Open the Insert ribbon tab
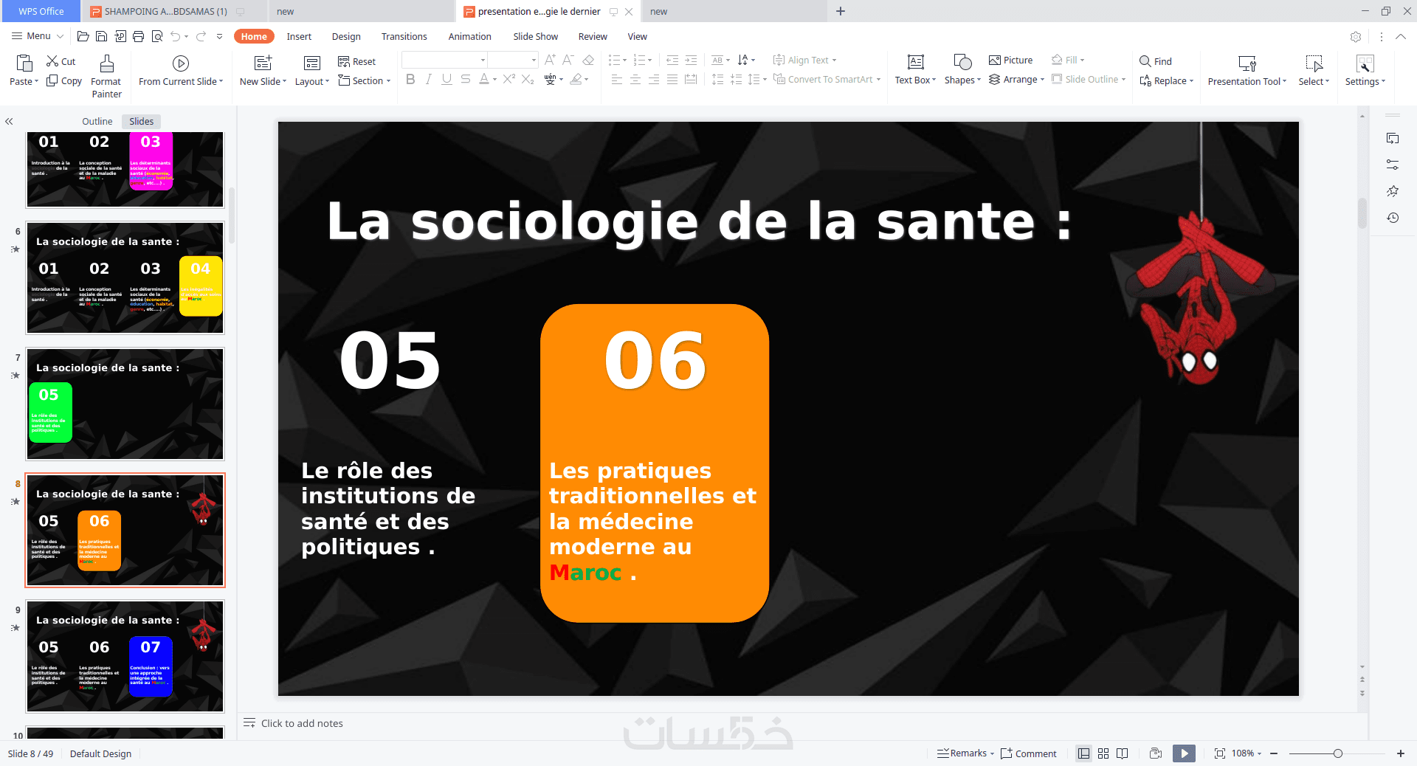The width and height of the screenshot is (1417, 766). click(x=299, y=36)
